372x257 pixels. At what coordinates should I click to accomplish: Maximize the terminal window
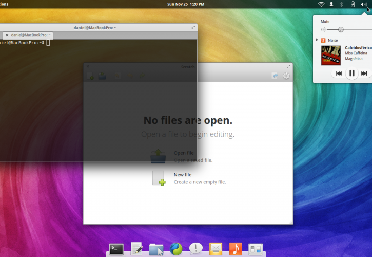coord(193,28)
